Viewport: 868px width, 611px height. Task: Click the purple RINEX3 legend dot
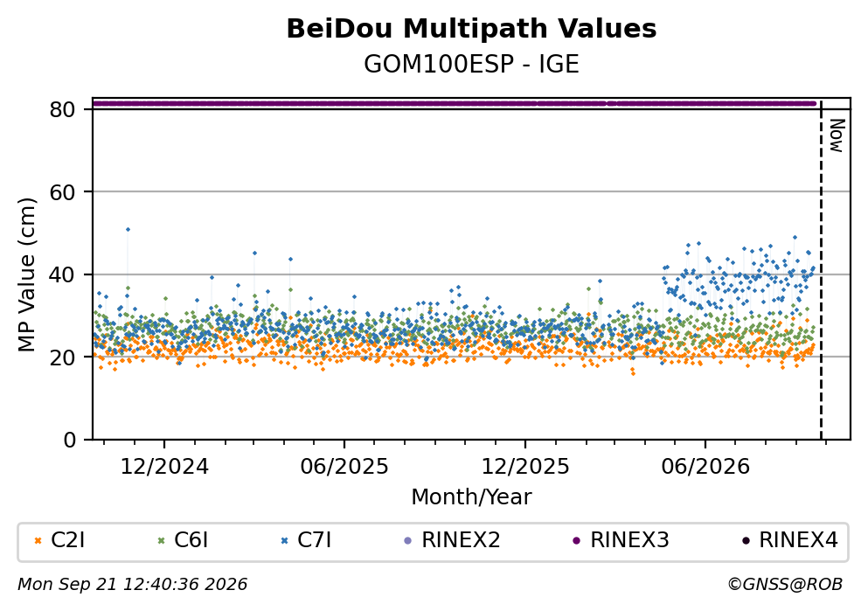click(x=577, y=541)
